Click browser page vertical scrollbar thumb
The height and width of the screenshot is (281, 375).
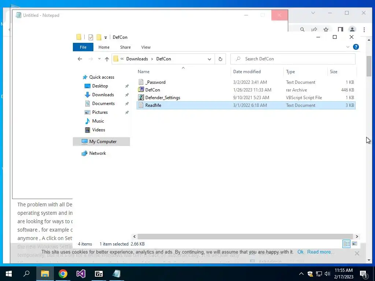pyautogui.click(x=369, y=66)
